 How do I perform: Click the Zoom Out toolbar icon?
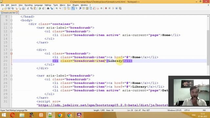click(60, 8)
